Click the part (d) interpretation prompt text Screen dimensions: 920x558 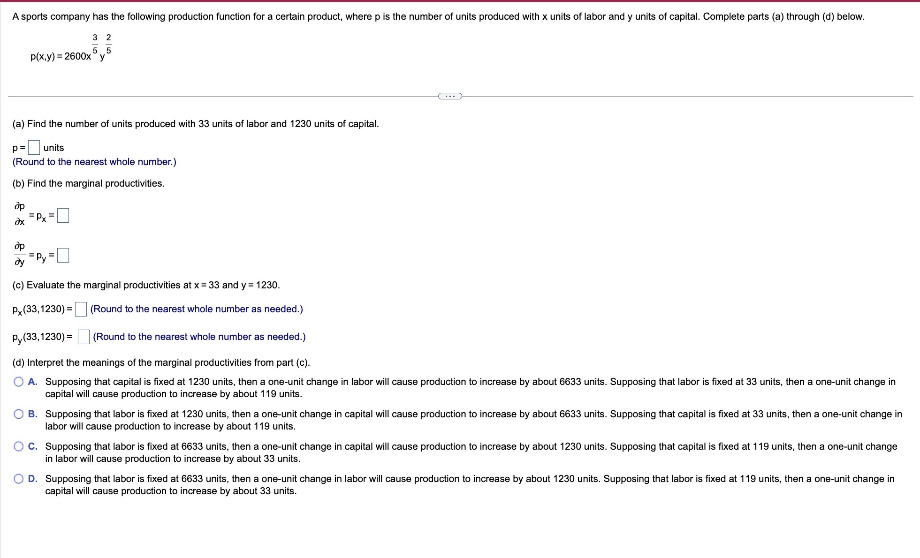[x=161, y=362]
